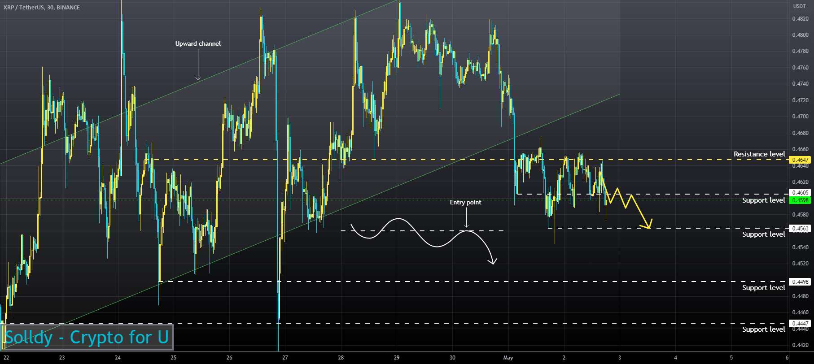Click the 0.4480 price axis tick
Screen dimensions: 814x364
(800, 296)
